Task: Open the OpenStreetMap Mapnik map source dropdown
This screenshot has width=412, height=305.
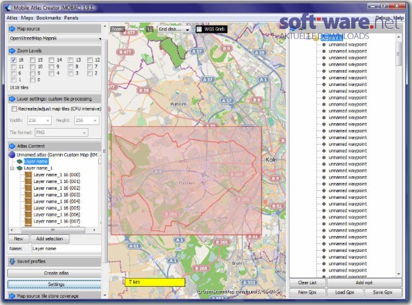Action: pyautogui.click(x=55, y=38)
